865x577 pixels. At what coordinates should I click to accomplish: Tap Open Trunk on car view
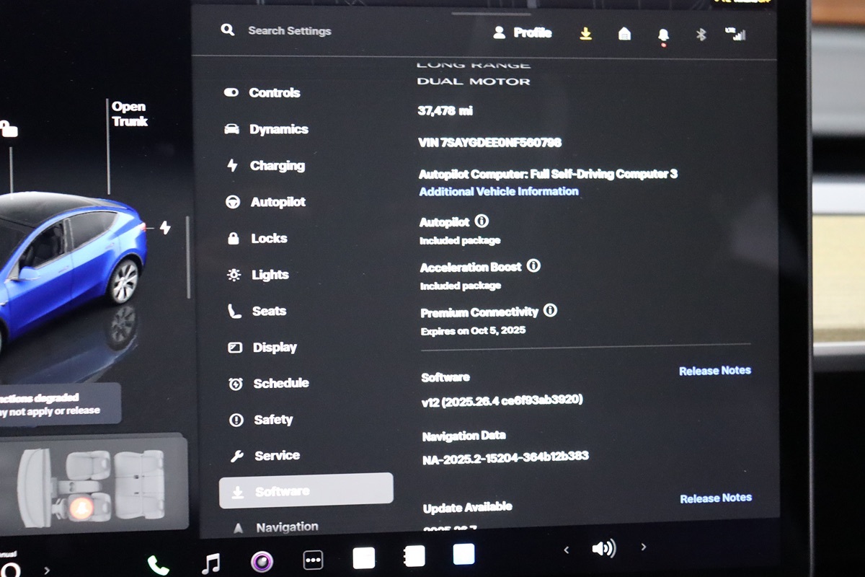(x=129, y=114)
